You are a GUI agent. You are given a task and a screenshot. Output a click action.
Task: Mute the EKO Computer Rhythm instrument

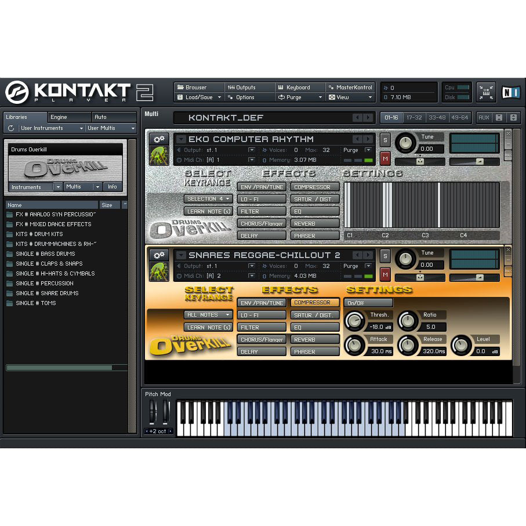384,159
